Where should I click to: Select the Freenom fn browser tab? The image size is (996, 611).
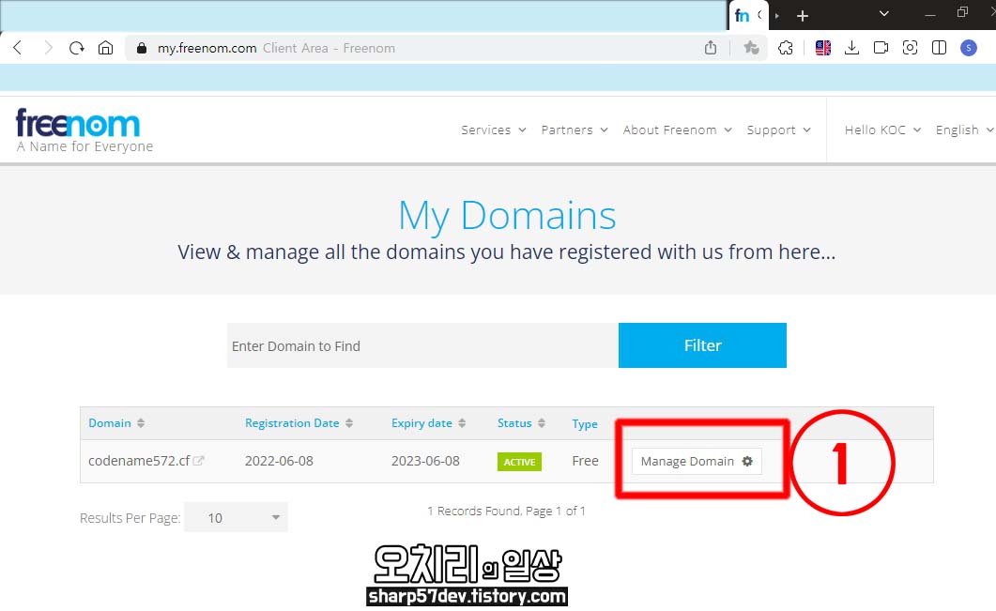[x=748, y=15]
